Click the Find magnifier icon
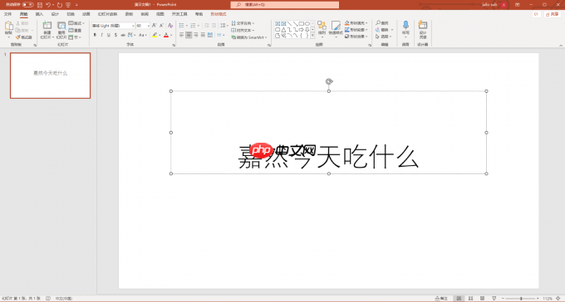This screenshot has width=565, height=302. 378,23
